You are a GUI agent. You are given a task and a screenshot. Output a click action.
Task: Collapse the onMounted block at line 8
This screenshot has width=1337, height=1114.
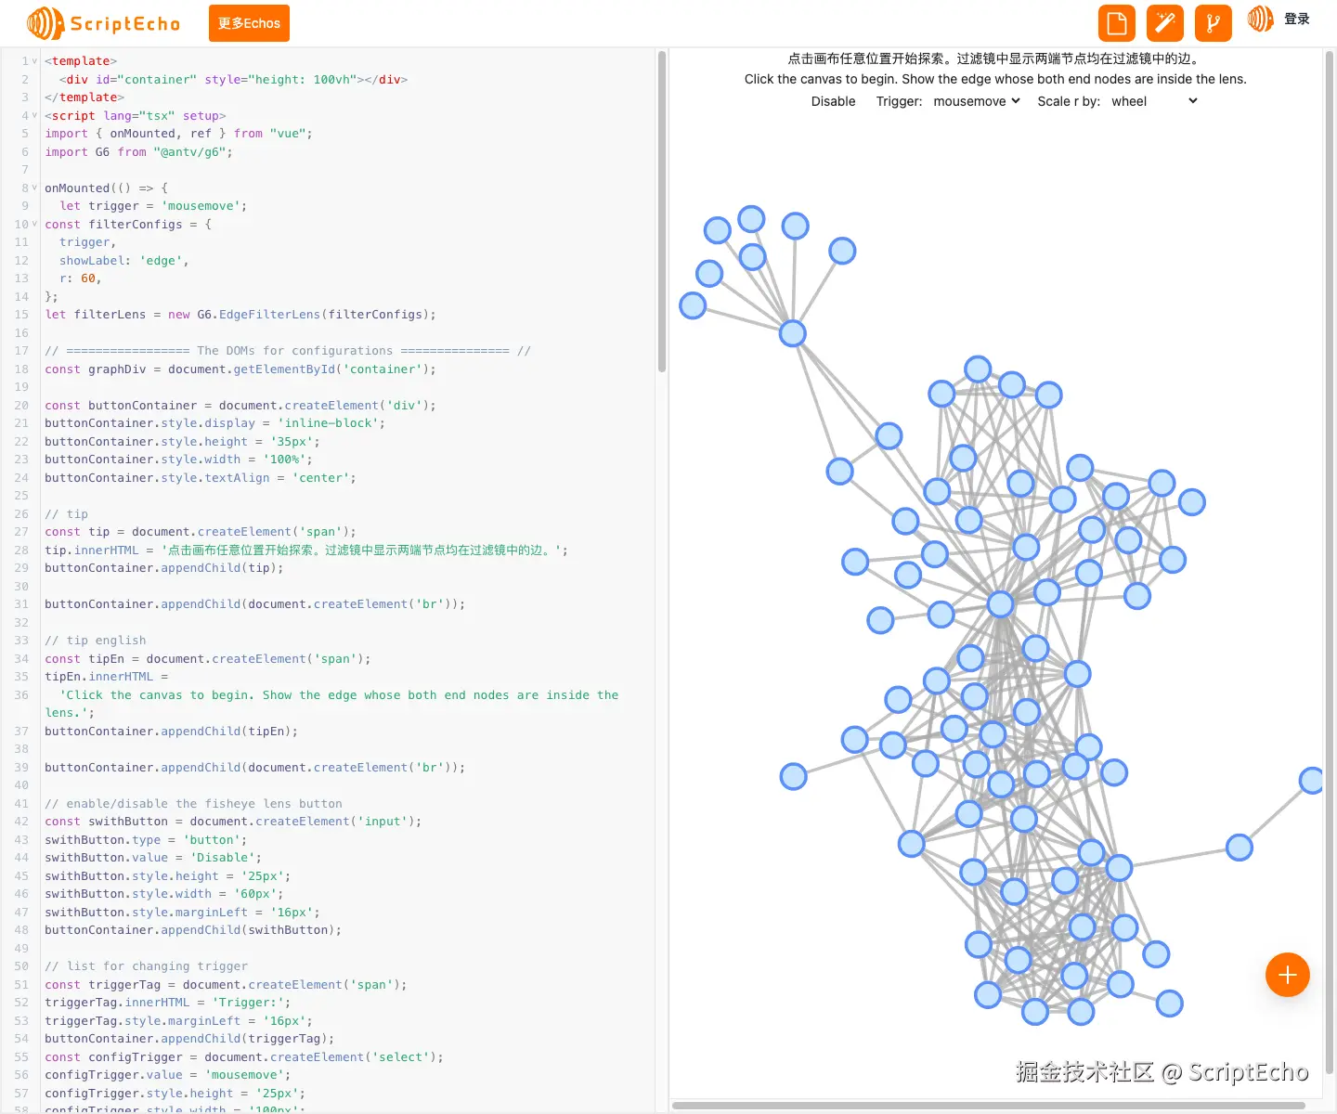tap(35, 188)
